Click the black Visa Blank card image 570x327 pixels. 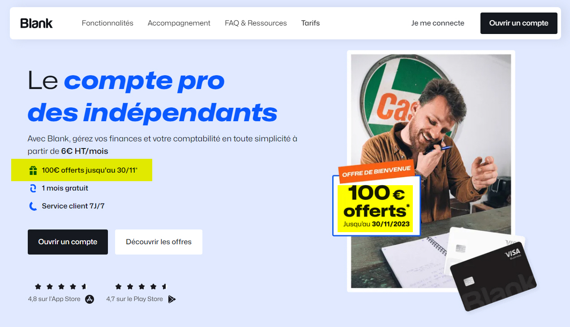point(493,277)
